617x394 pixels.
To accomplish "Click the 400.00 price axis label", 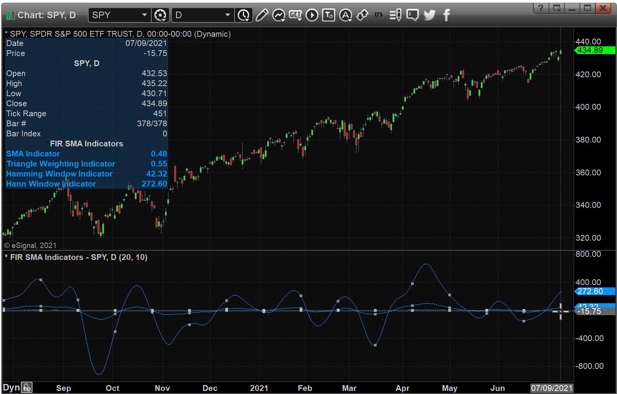I will 588,107.
